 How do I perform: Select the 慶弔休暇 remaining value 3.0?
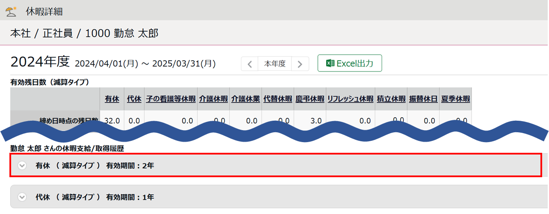(316, 121)
